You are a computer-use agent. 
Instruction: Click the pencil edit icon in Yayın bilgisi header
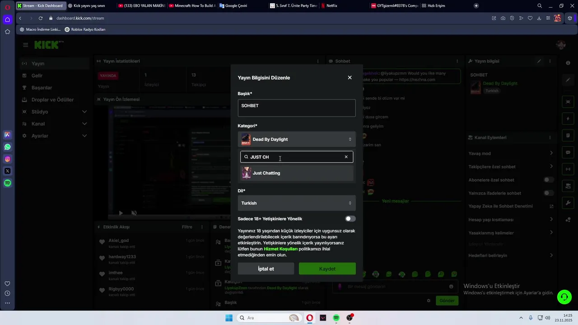tap(539, 61)
